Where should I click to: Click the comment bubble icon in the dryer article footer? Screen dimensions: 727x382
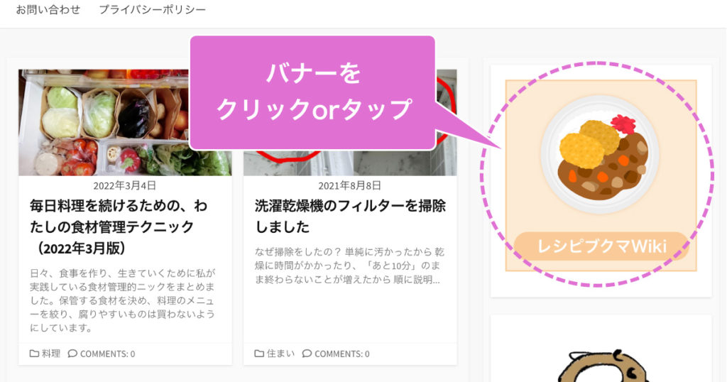(x=307, y=354)
